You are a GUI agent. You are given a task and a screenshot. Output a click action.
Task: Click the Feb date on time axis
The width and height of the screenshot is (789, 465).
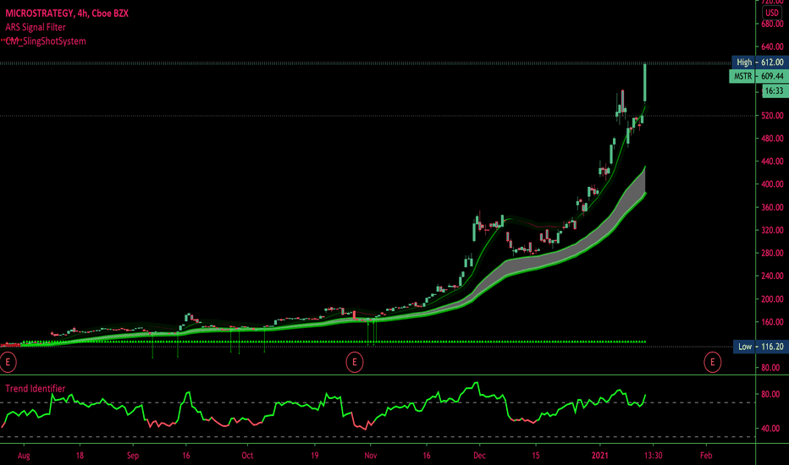pos(706,456)
